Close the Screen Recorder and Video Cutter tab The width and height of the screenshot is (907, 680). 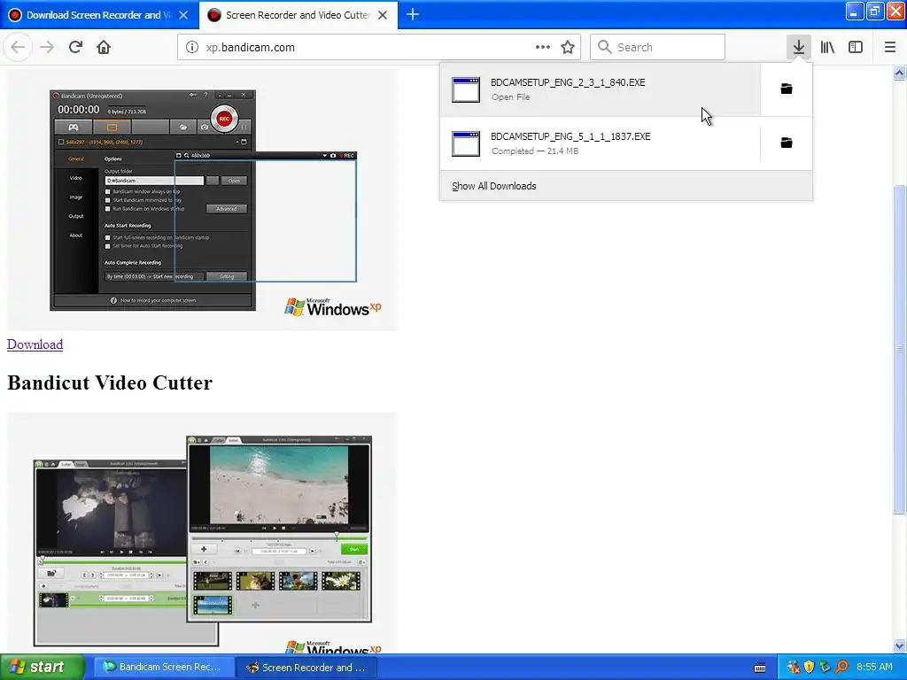383,15
